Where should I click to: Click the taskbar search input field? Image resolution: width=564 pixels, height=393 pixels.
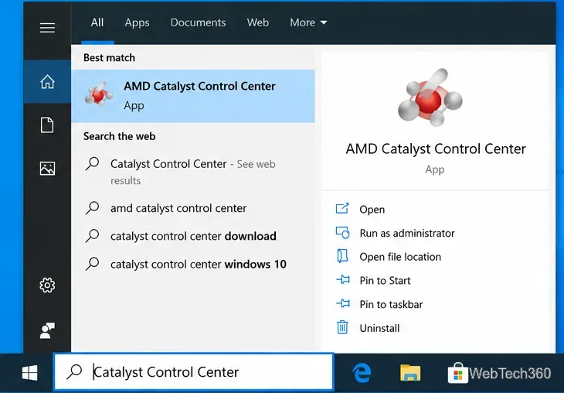(x=194, y=372)
